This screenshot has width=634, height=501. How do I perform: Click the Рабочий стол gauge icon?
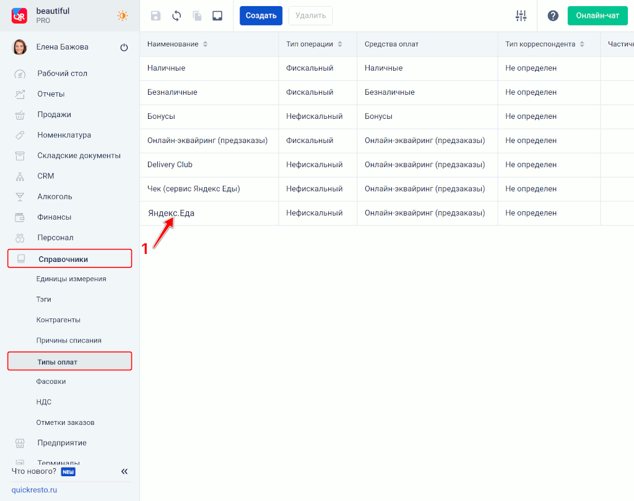point(20,74)
